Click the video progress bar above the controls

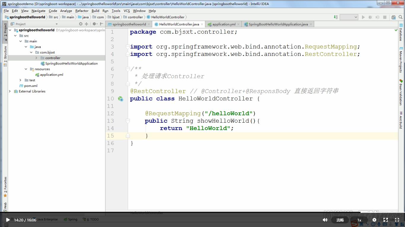click(x=203, y=212)
